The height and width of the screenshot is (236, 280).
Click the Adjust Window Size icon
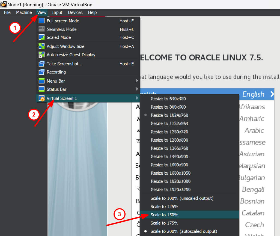tap(41, 46)
